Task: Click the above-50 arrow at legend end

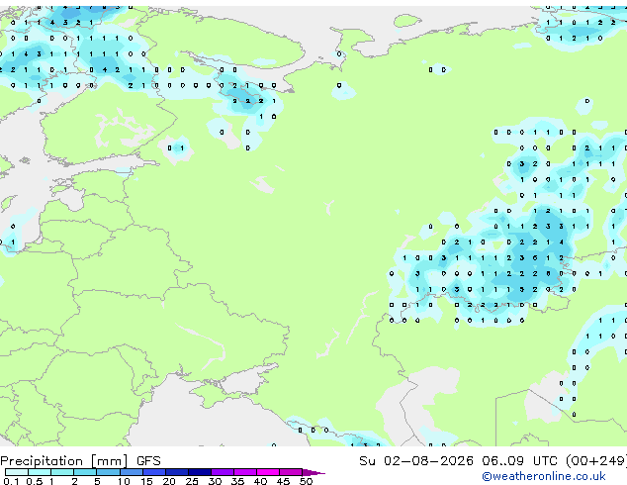Action: click(x=313, y=472)
